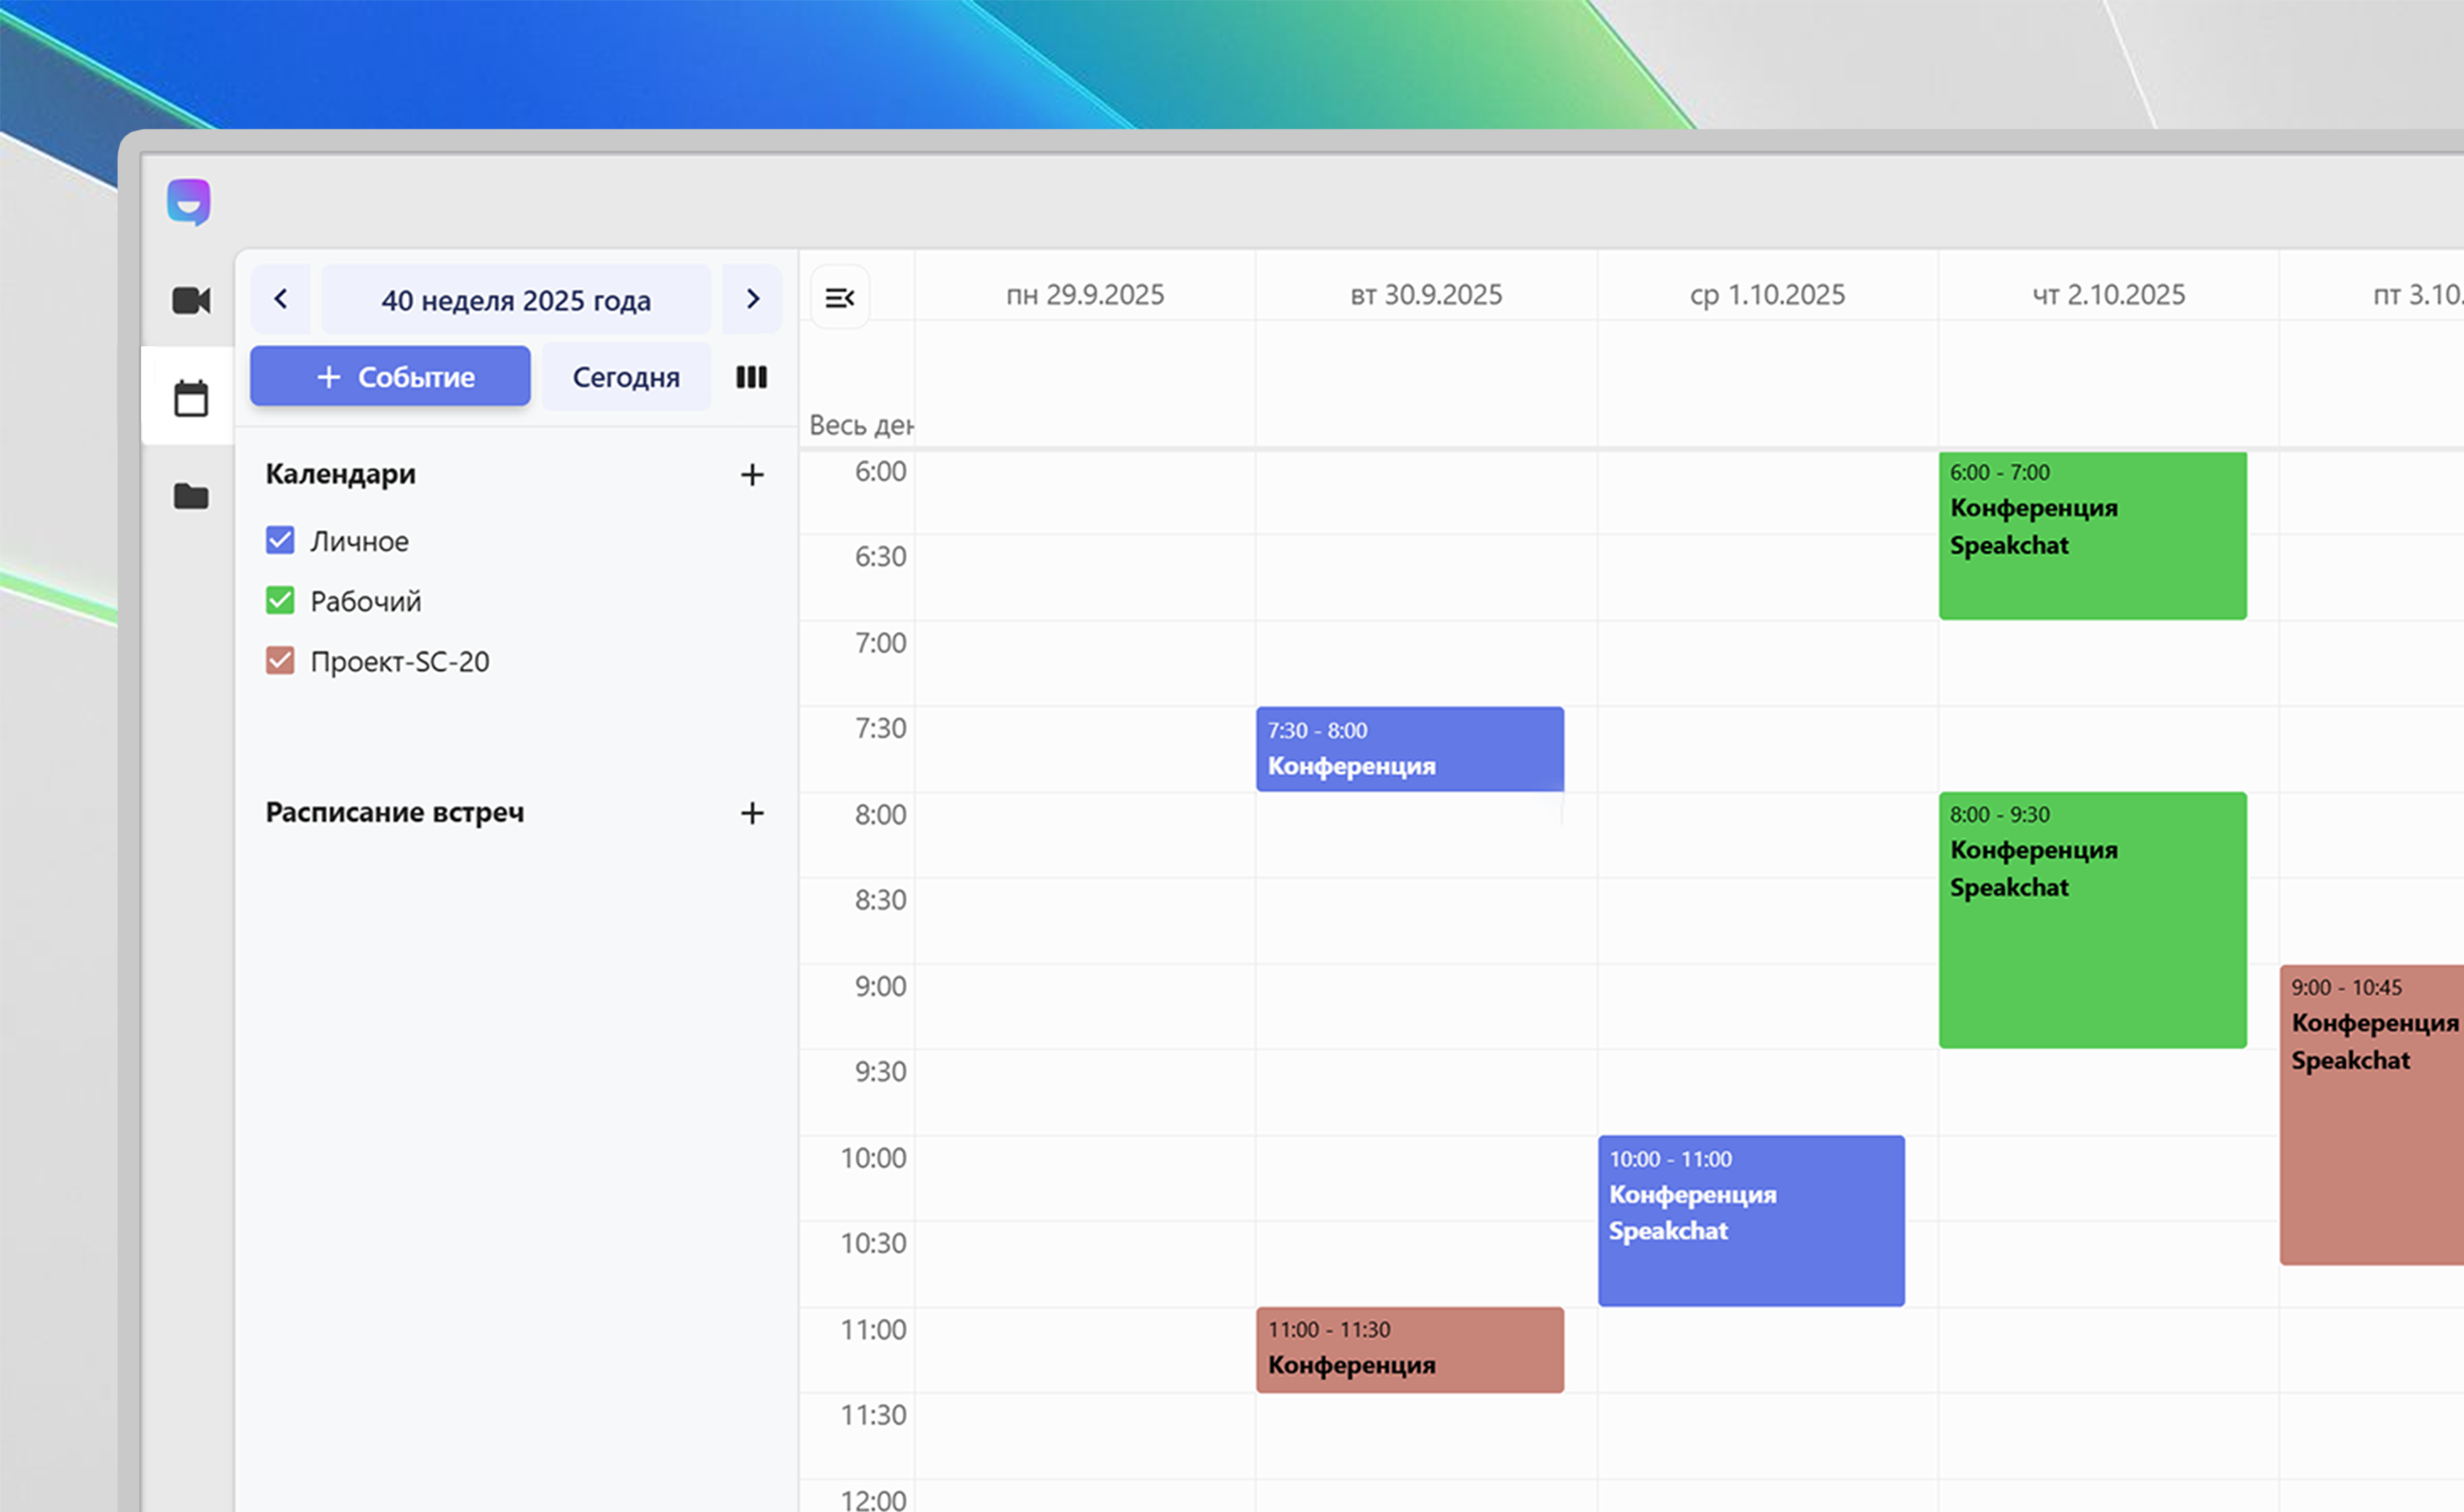2464x1512 pixels.
Task: Click the Speakchat logo icon
Action: 188,202
